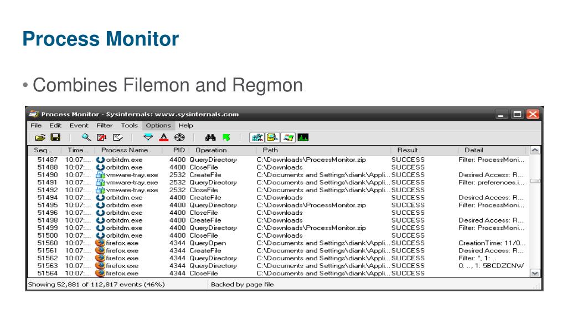The width and height of the screenshot is (567, 319).
Task: Select path ProcessMonitor.zip in row 51499
Action: click(311, 228)
